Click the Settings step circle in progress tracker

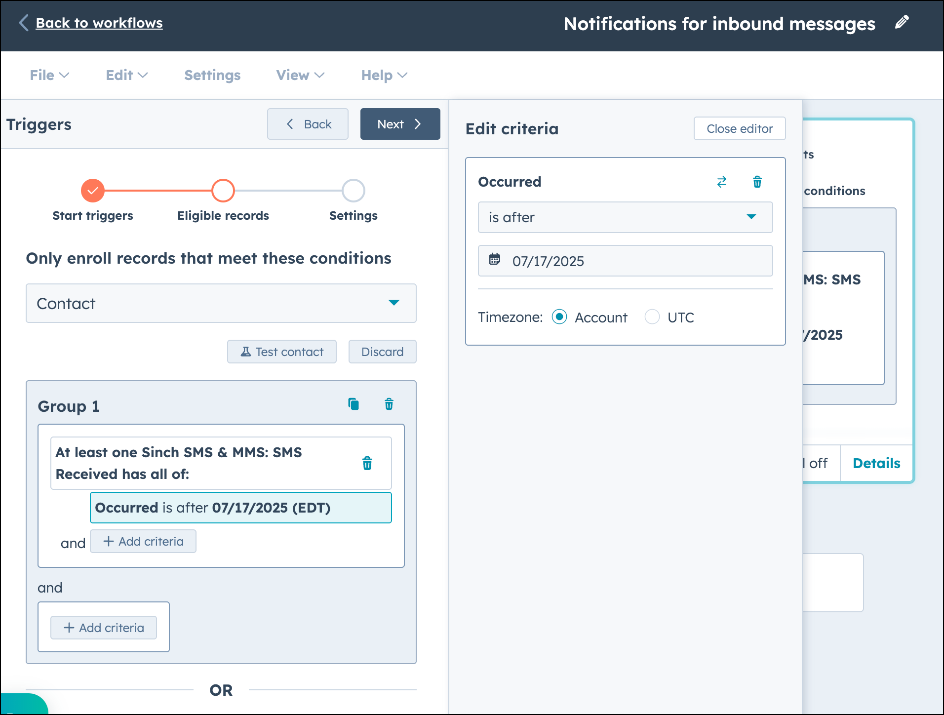pyautogui.click(x=354, y=191)
